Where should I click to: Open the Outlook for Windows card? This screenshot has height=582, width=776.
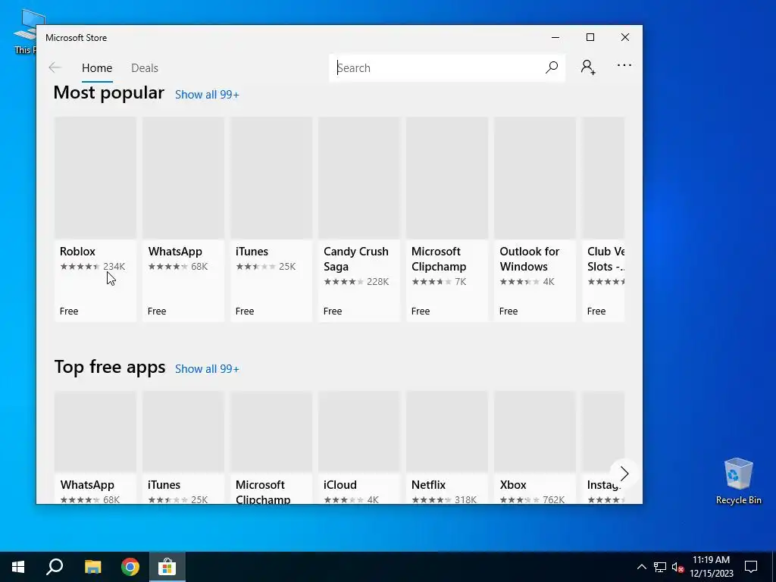point(535,219)
